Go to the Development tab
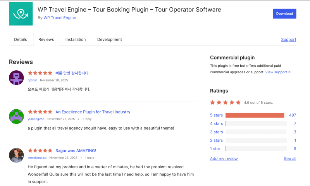The width and height of the screenshot is (310, 186). point(110,39)
